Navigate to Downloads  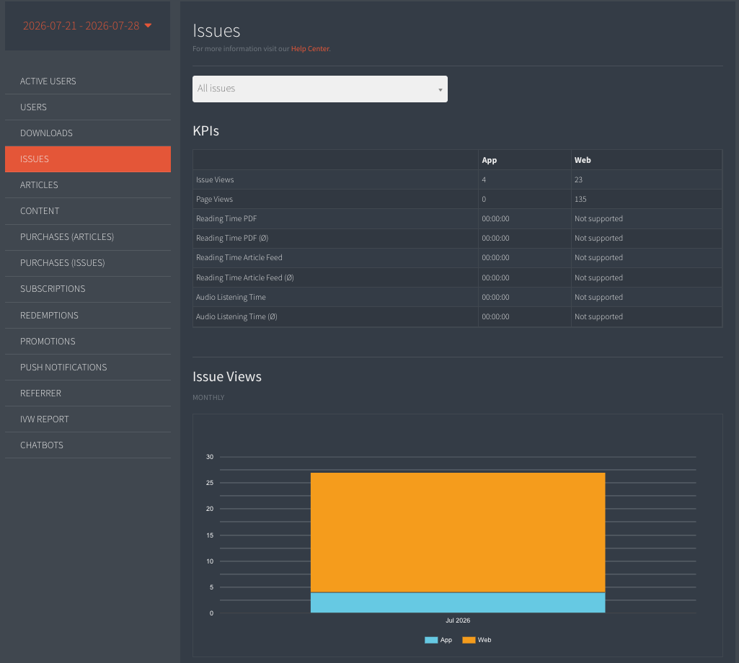pos(88,133)
